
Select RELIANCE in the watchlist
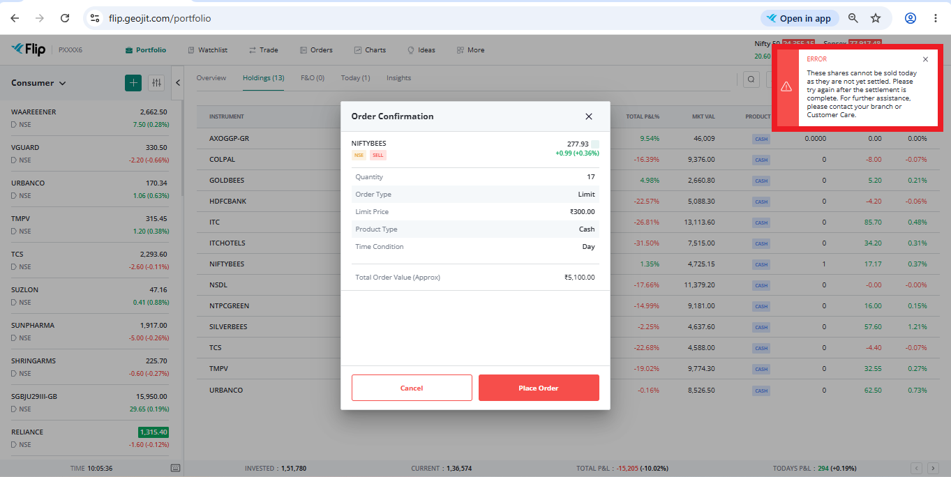coord(90,438)
